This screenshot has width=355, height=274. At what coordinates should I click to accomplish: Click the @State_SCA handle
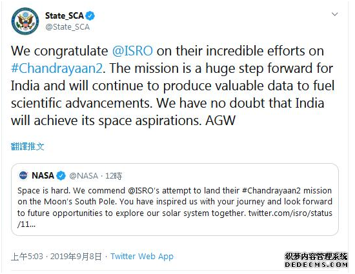(68, 27)
